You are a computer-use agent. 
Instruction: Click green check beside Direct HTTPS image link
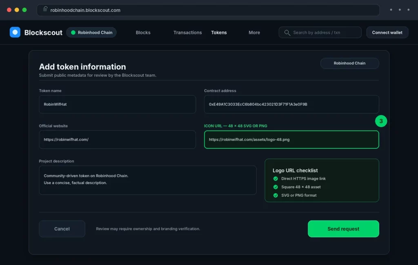tap(276, 178)
